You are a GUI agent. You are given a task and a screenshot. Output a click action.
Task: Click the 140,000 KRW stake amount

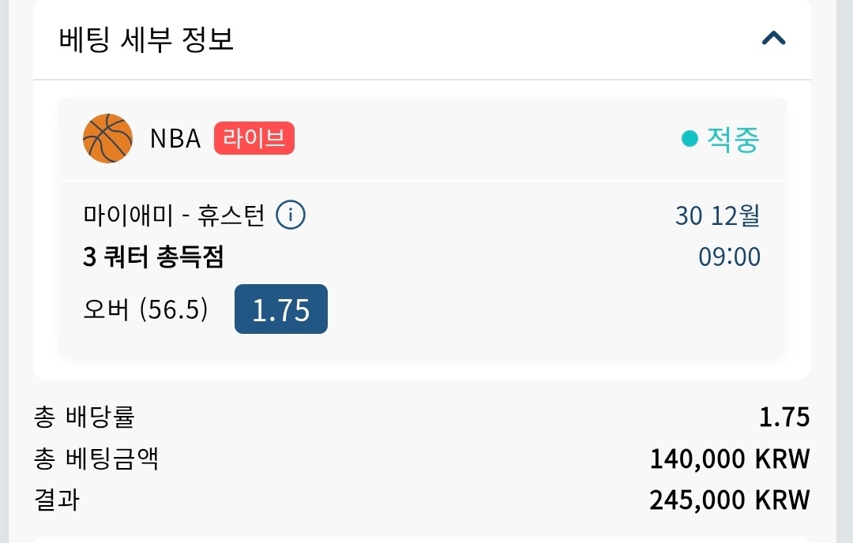click(x=730, y=459)
